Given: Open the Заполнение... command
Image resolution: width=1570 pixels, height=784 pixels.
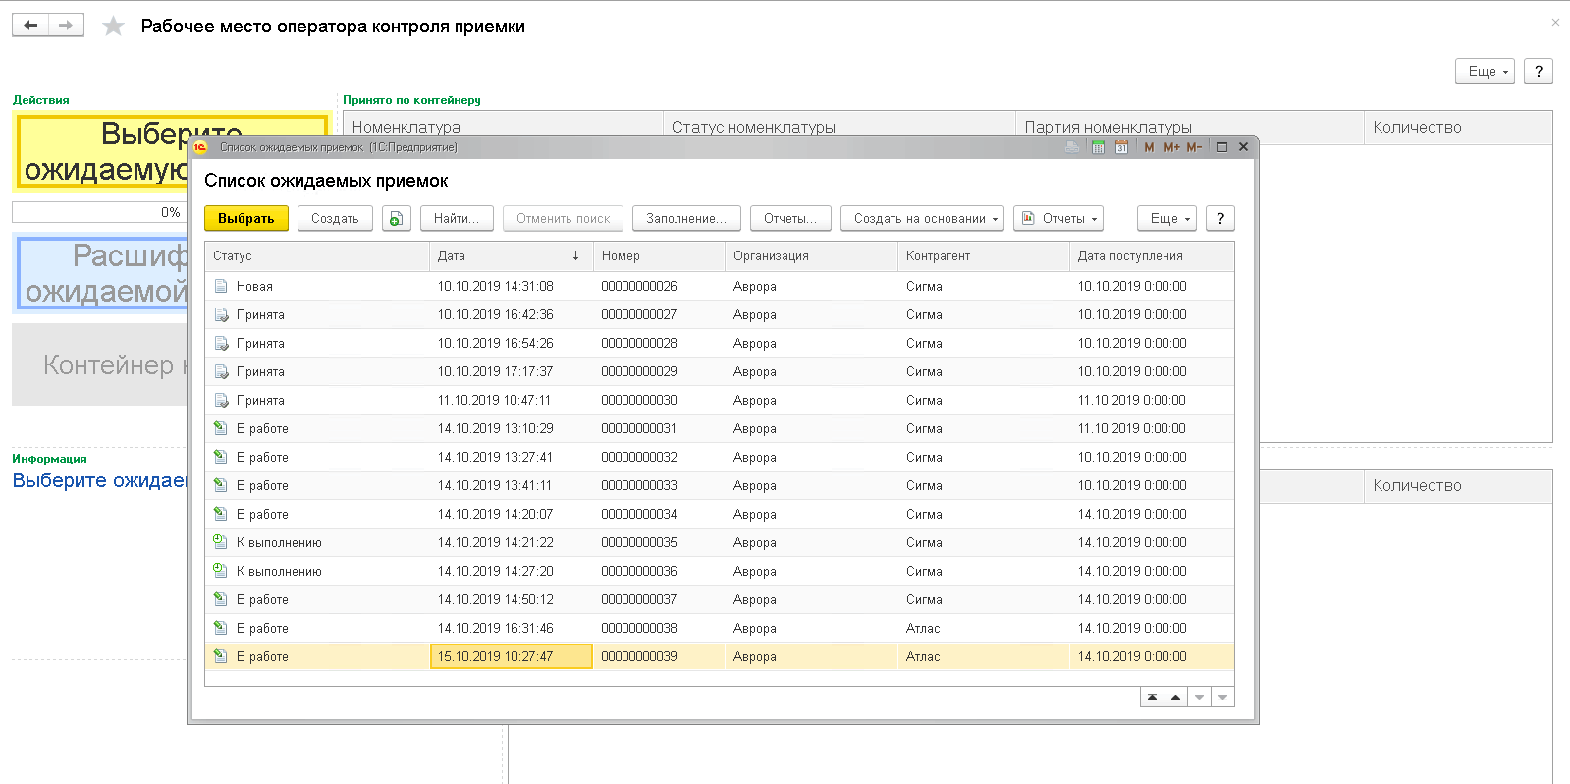Looking at the screenshot, I should pos(686,218).
